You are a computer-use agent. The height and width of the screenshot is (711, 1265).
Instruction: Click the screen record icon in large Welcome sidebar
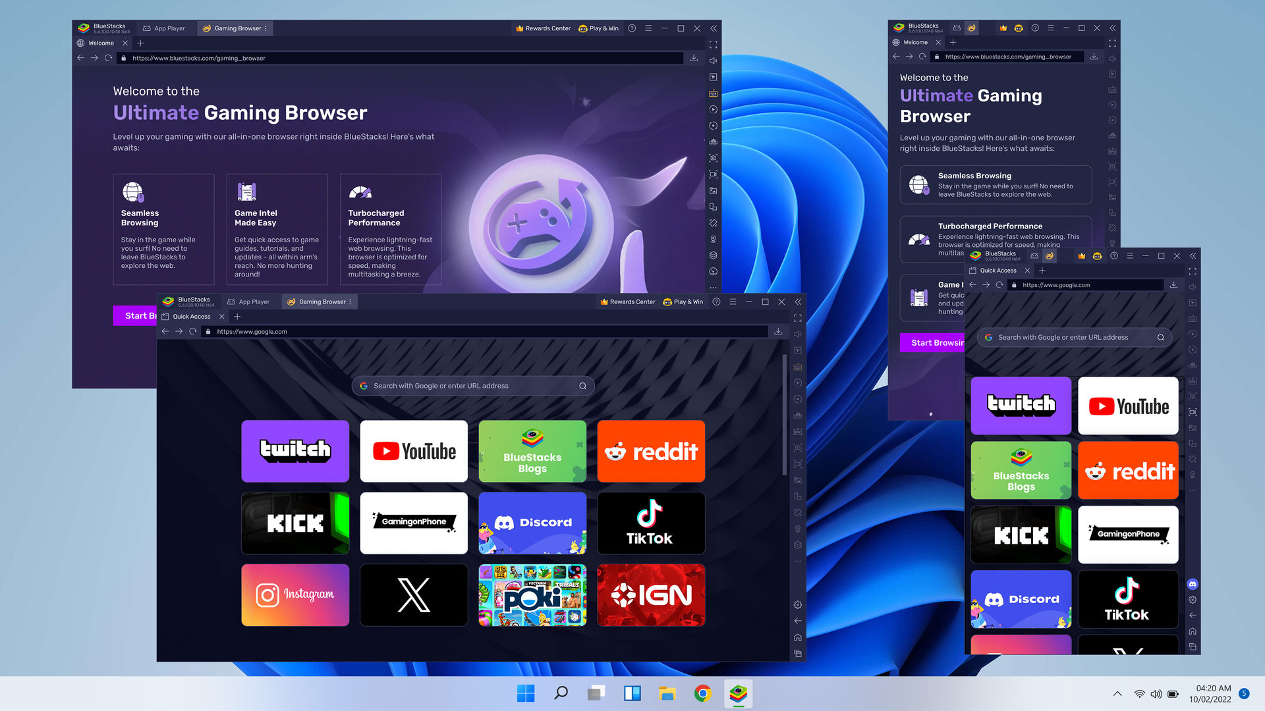[713, 174]
